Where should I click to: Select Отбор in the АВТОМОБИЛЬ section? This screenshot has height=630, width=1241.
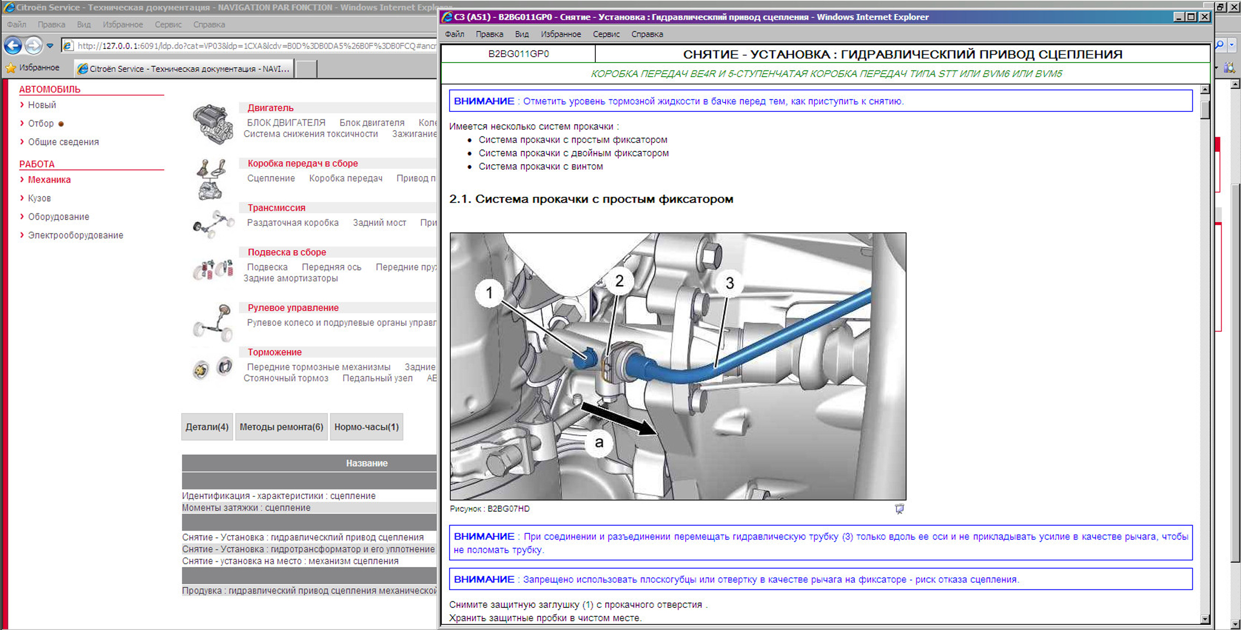point(40,123)
